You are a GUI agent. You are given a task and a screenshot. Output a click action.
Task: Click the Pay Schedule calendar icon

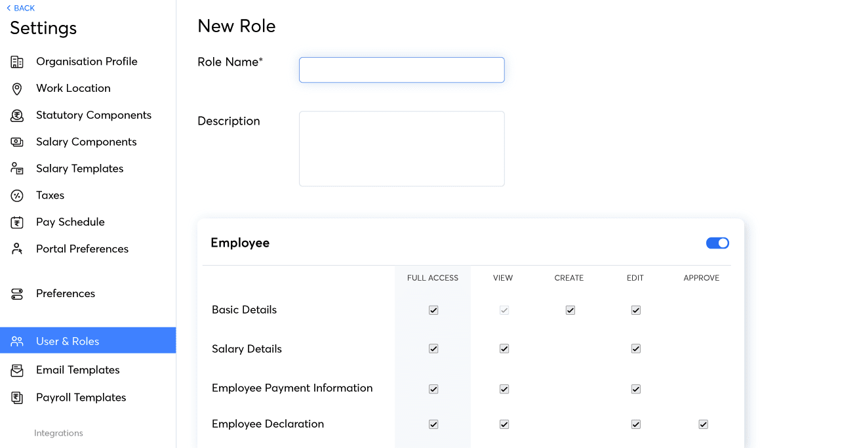coord(17,222)
